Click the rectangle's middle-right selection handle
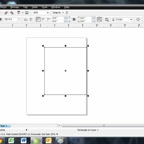The width and height of the screenshot is (144, 144). point(88,71)
